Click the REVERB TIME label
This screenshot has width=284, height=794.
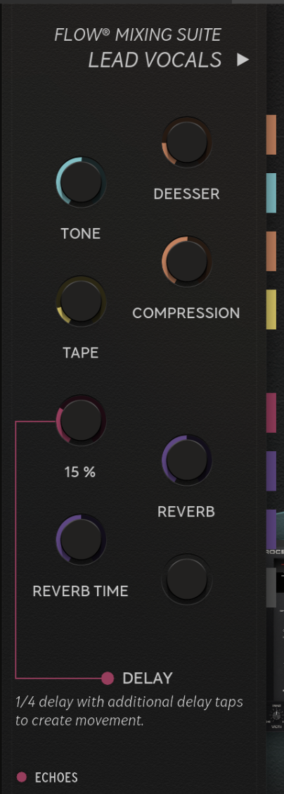(x=80, y=591)
